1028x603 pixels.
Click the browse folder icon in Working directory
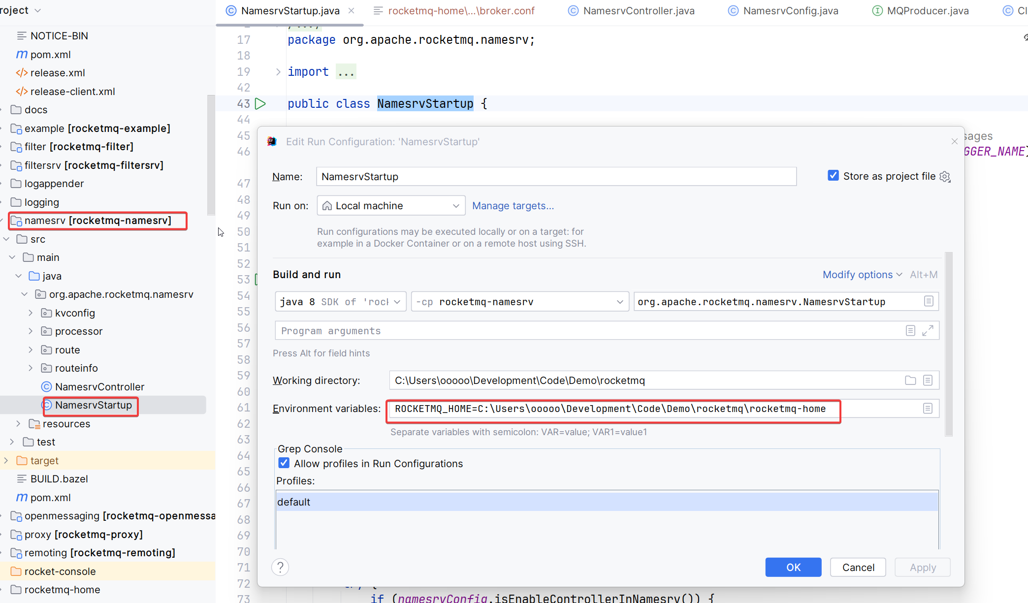[x=910, y=381]
